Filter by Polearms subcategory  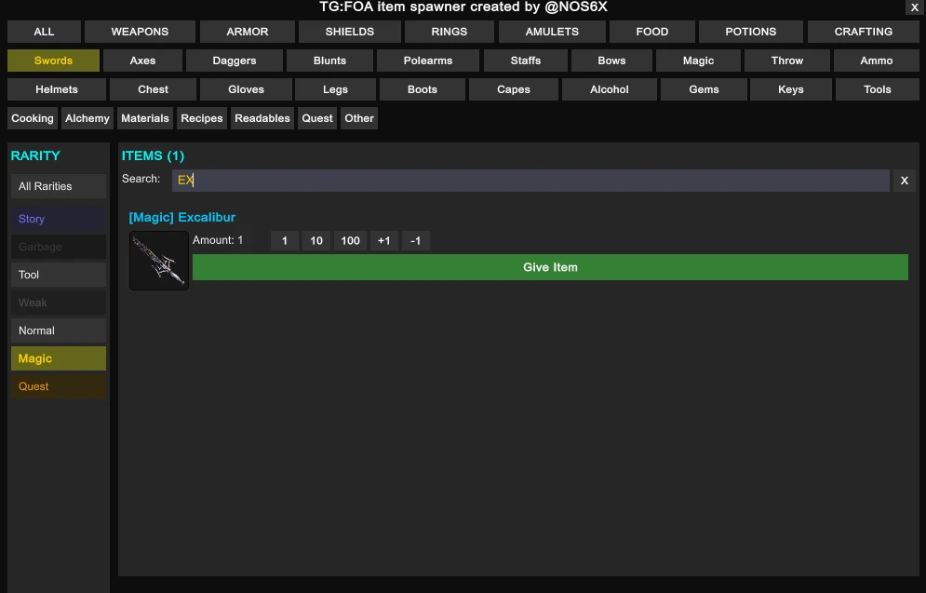click(428, 61)
